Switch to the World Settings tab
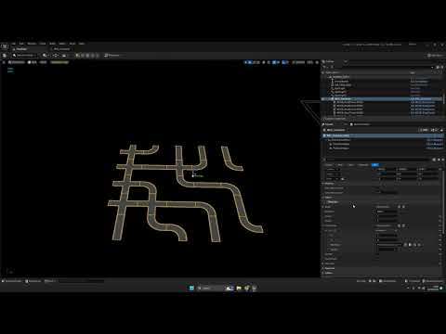Image resolution: width=446 pixels, height=334 pixels. pos(361,124)
